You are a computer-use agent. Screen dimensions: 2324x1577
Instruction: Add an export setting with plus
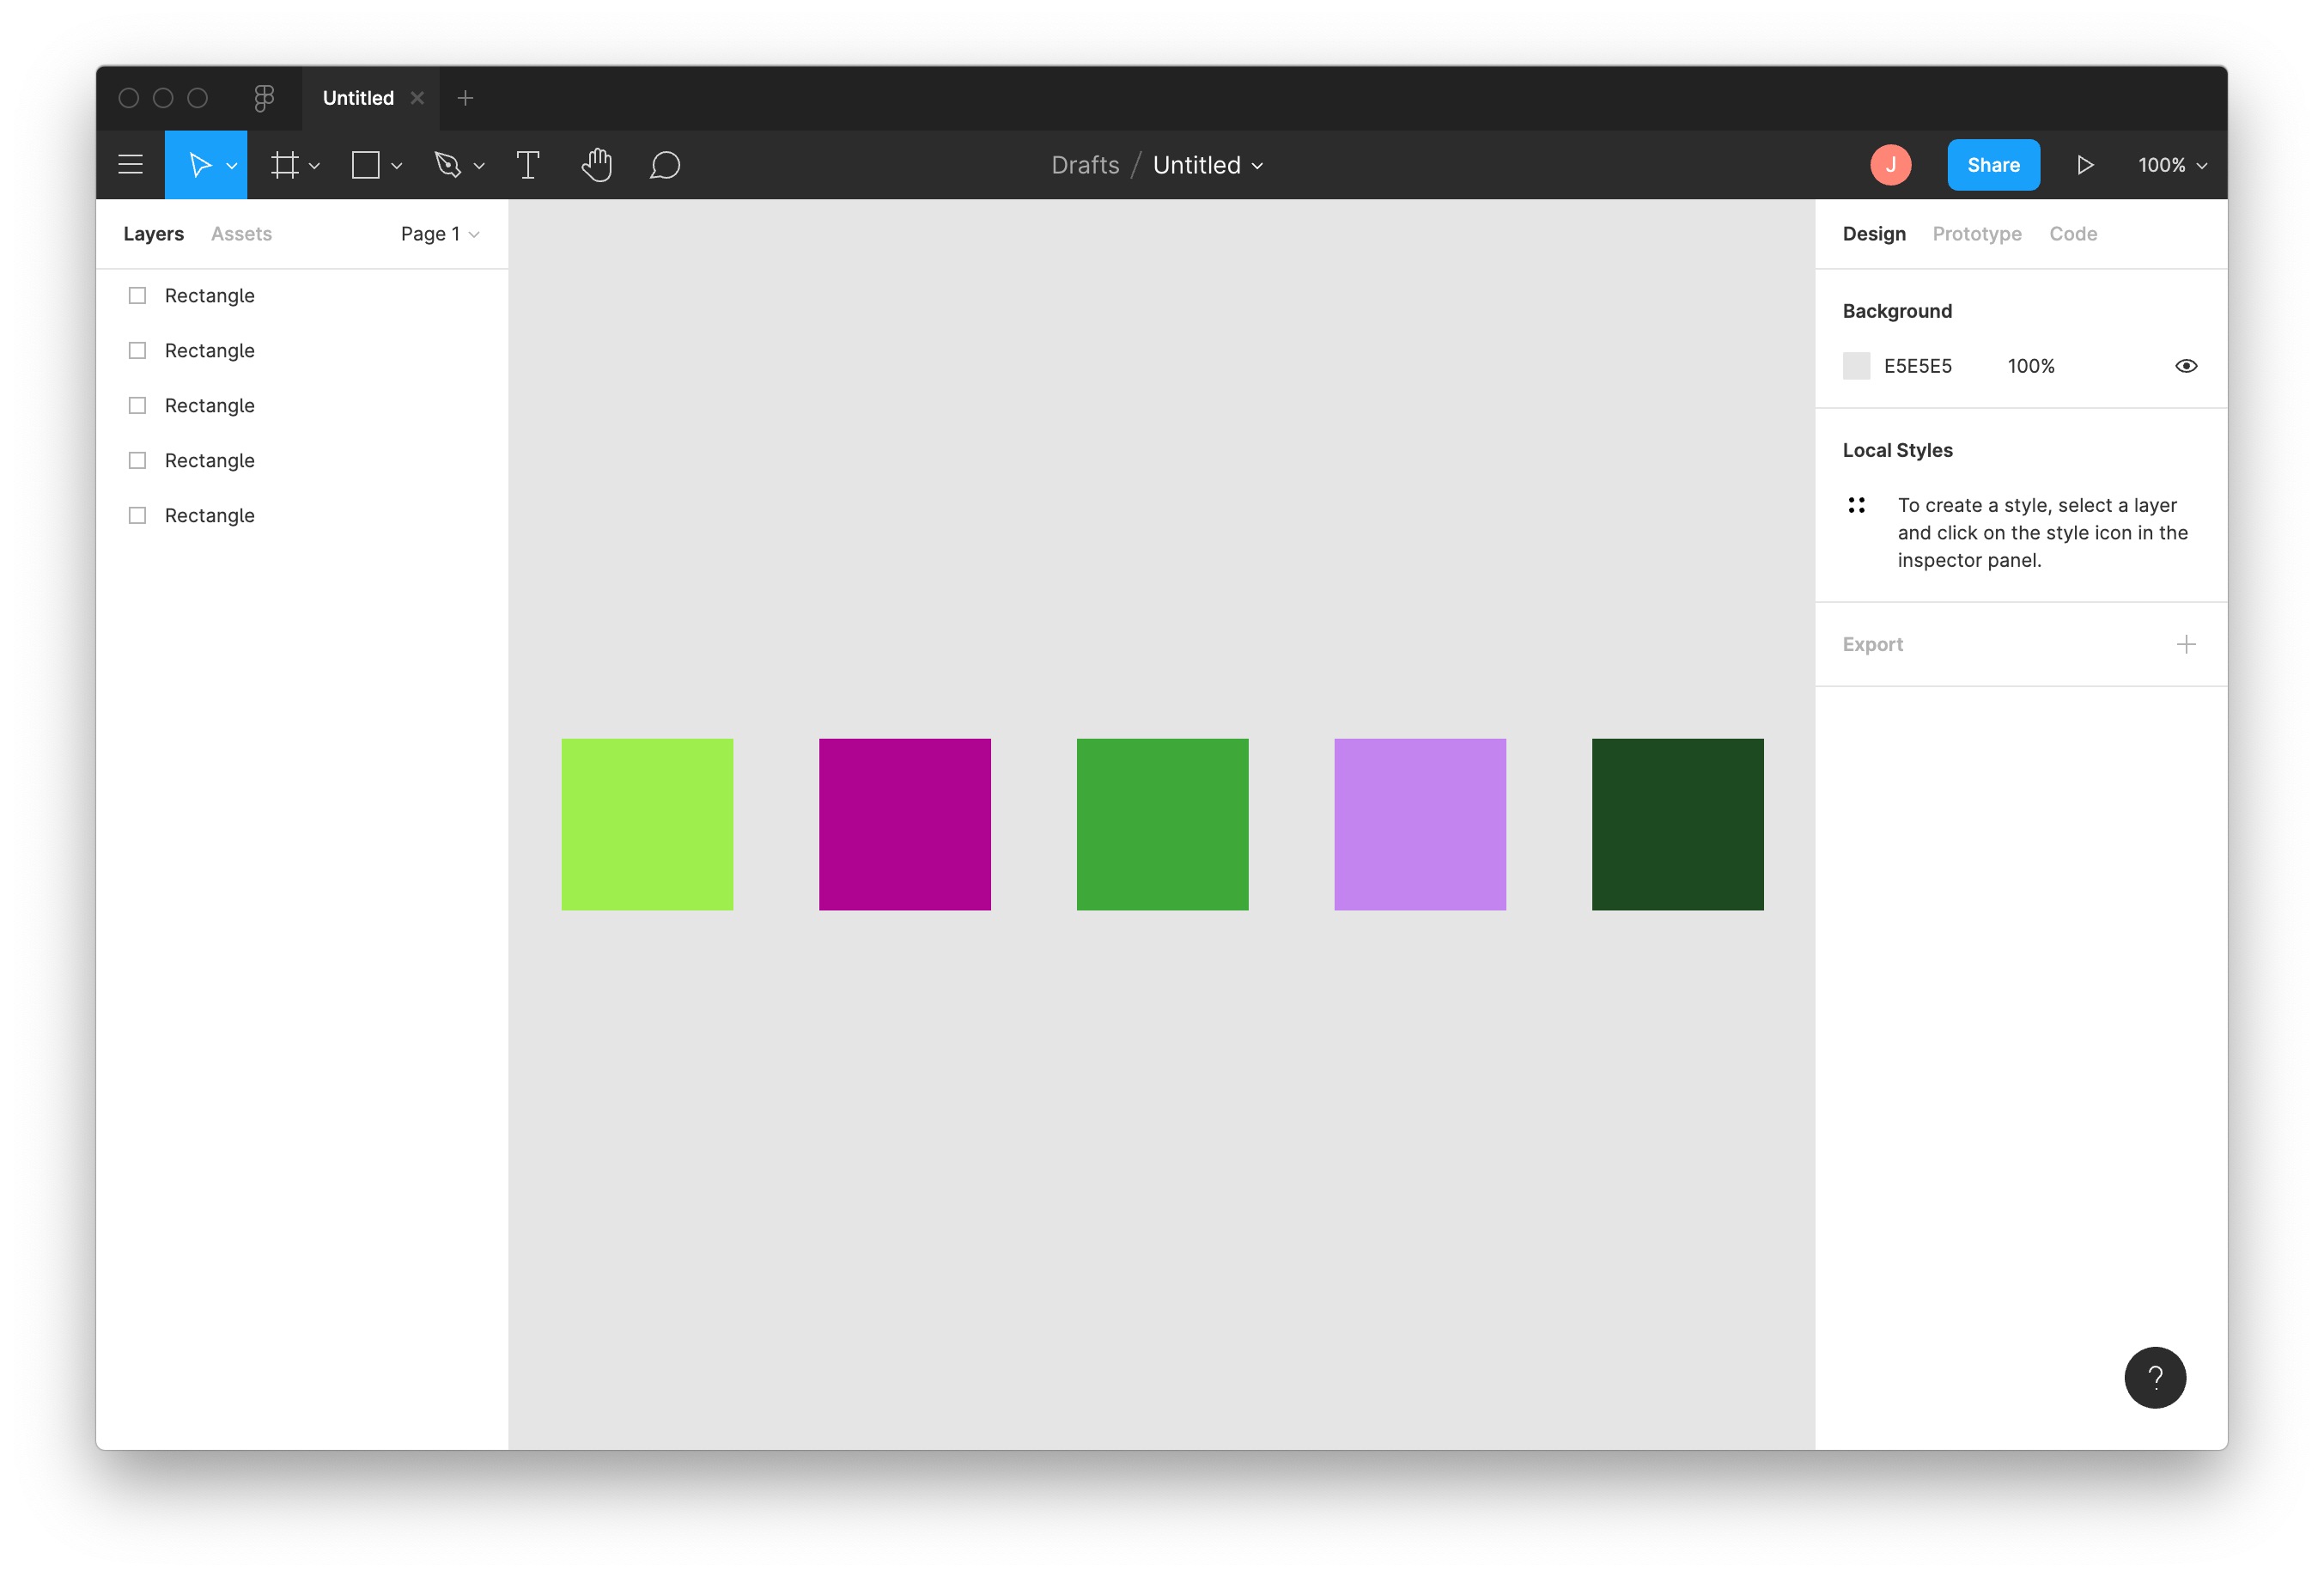(2186, 644)
